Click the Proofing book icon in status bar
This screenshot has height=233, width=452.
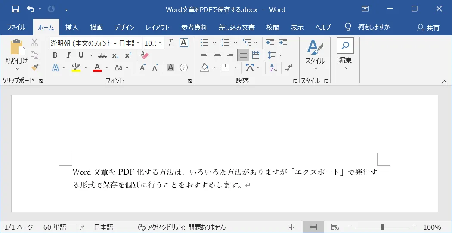(x=80, y=227)
